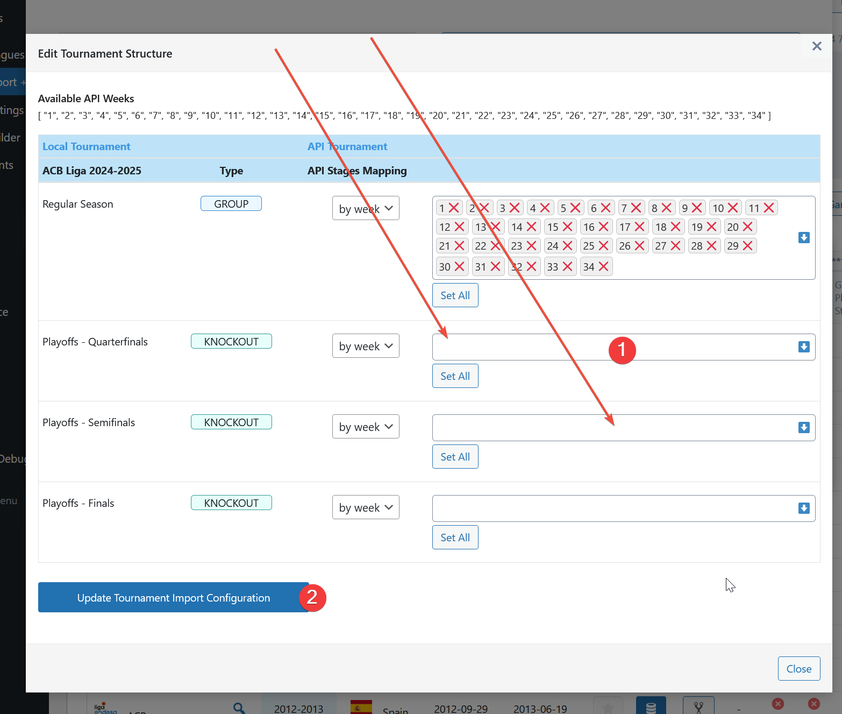Remove week 10 from Regular Season
The width and height of the screenshot is (842, 714).
point(733,208)
